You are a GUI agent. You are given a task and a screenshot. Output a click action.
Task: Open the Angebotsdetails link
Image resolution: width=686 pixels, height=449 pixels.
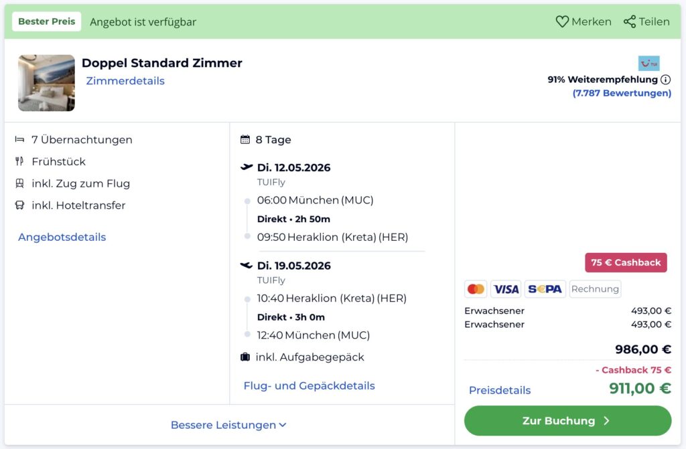[62, 237]
